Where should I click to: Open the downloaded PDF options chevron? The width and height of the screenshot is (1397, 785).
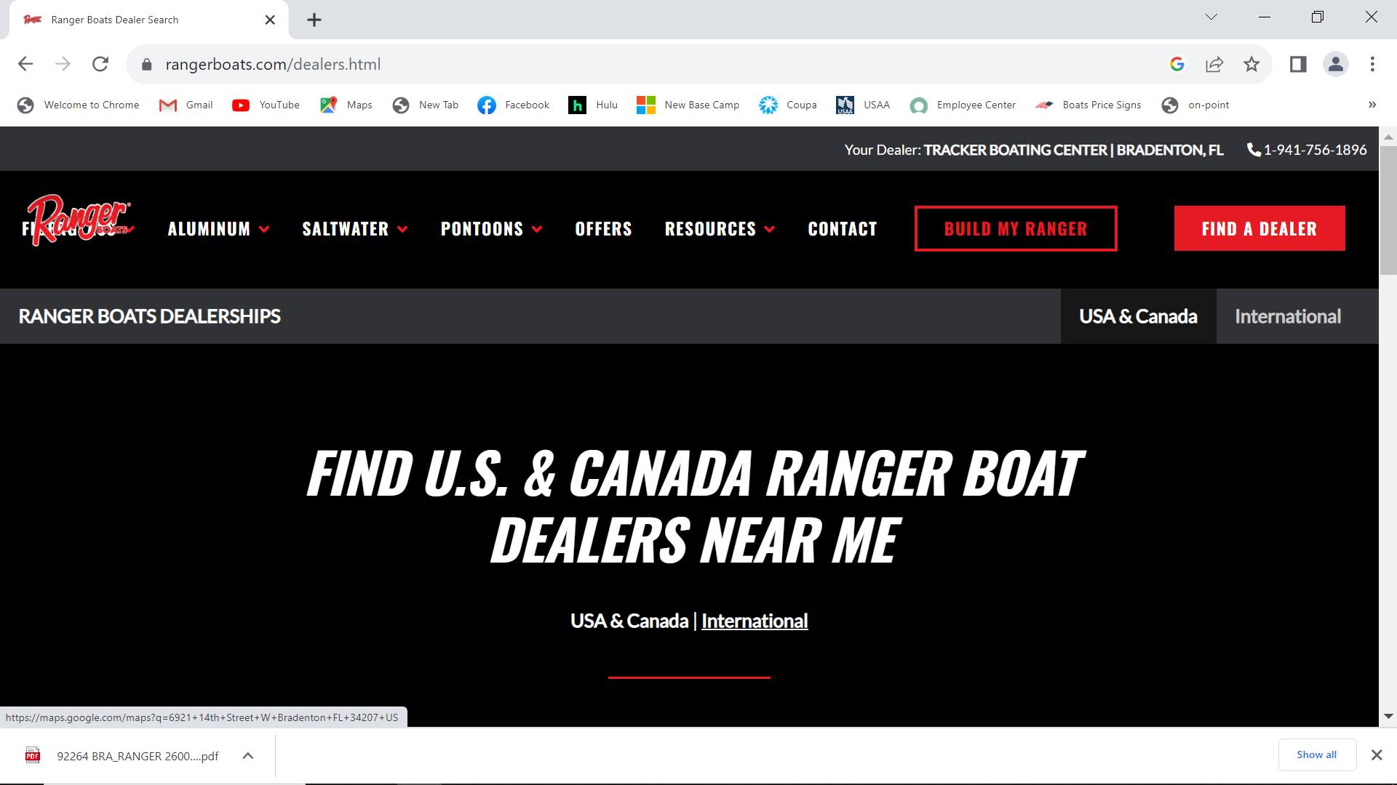[x=248, y=756]
